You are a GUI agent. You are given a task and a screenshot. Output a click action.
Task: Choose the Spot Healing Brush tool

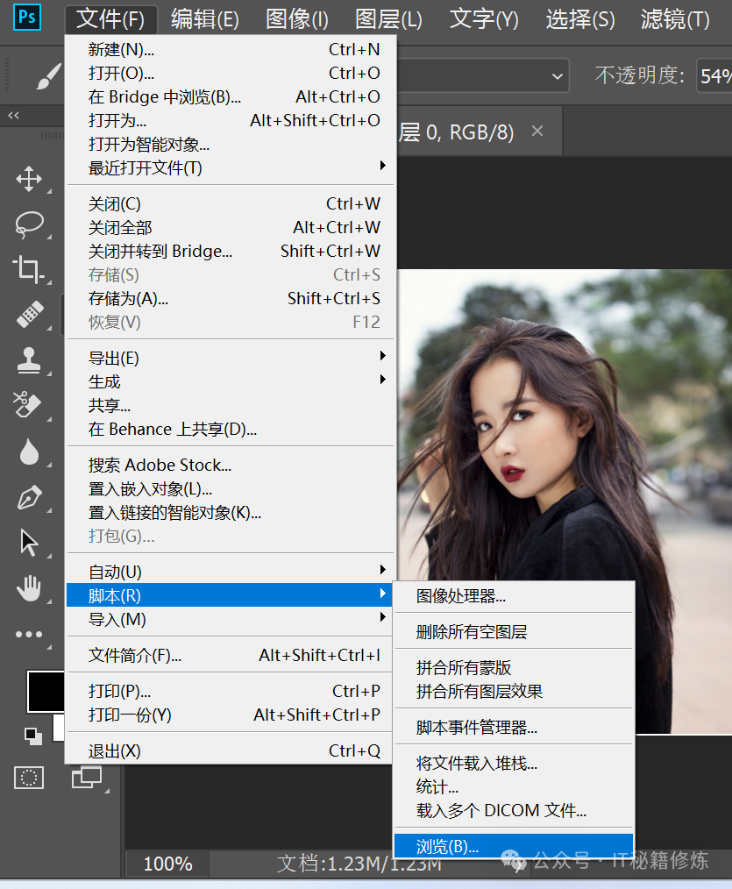29,316
